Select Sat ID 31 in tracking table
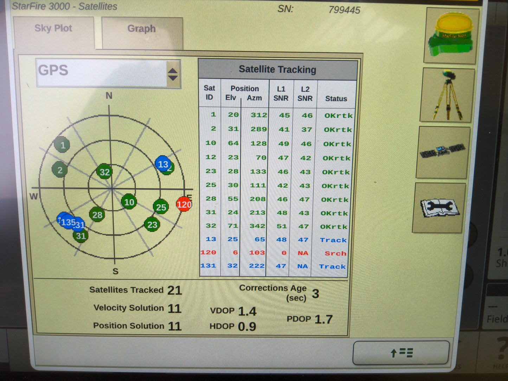Viewport: 508px width, 381px height. (x=211, y=212)
